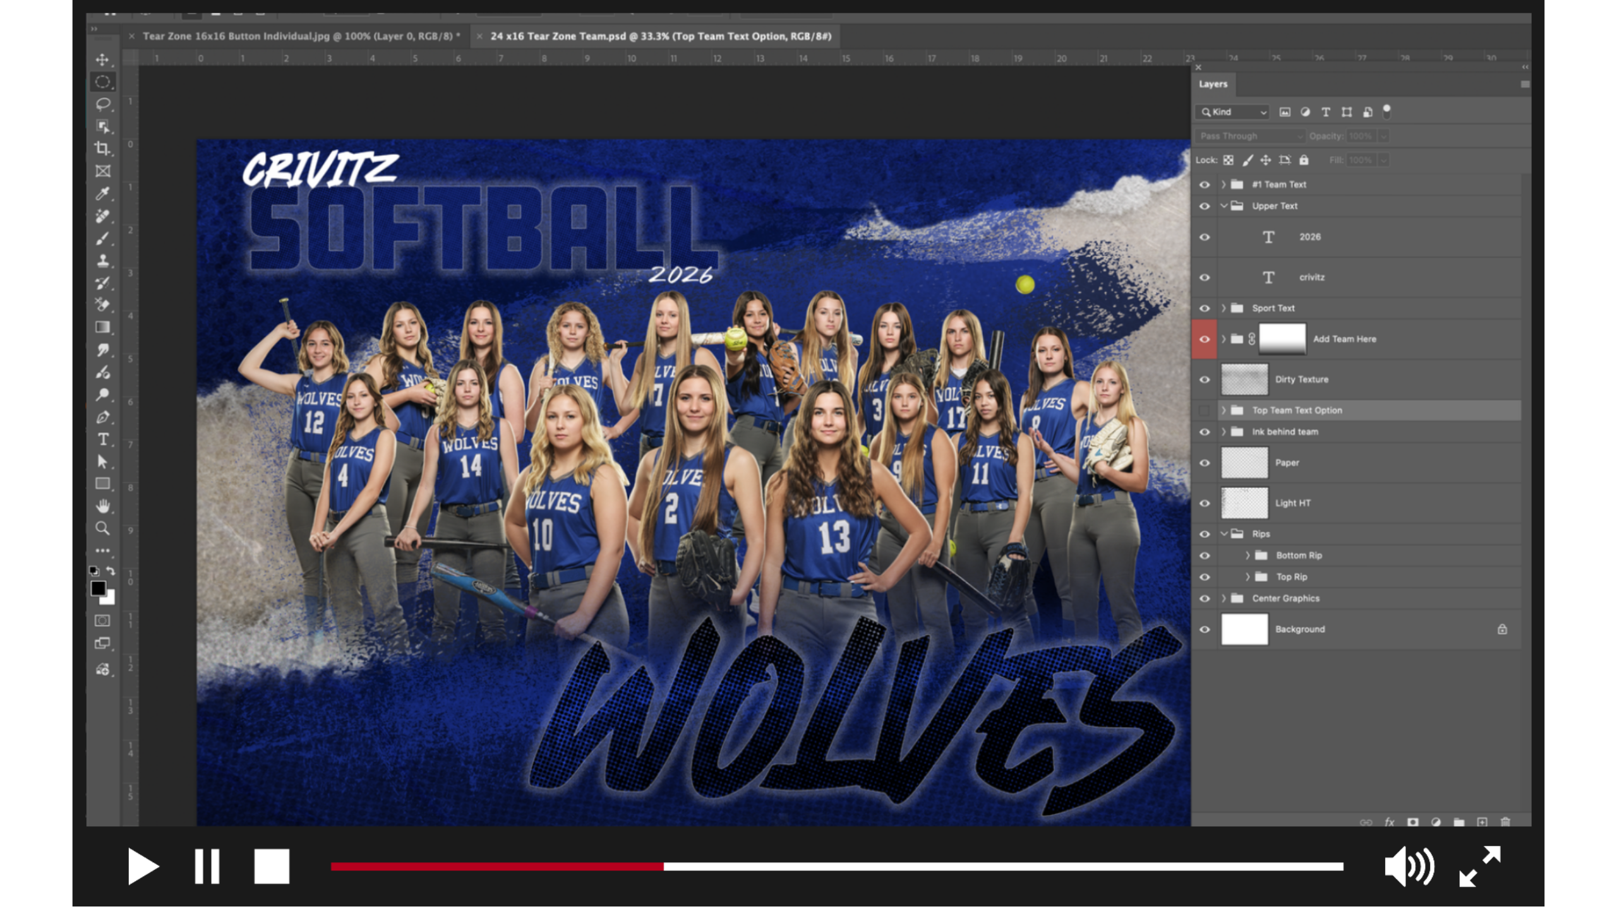1617x909 pixels.
Task: Click the Layers panel tab
Action: point(1213,84)
